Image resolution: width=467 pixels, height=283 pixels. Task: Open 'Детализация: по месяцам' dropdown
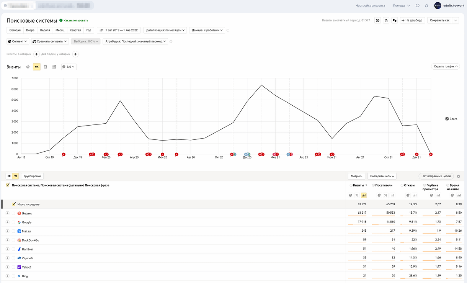(x=165, y=30)
